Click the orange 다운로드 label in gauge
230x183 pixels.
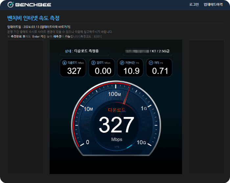[117, 110]
